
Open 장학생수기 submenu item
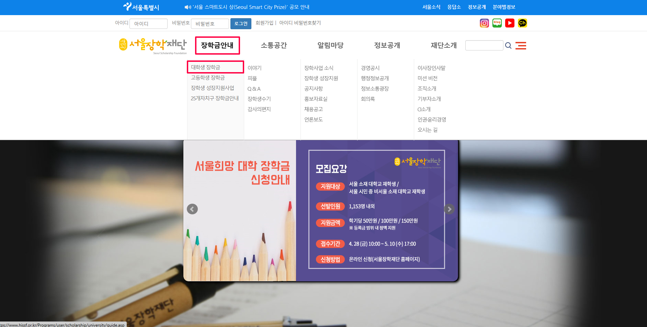click(x=259, y=99)
